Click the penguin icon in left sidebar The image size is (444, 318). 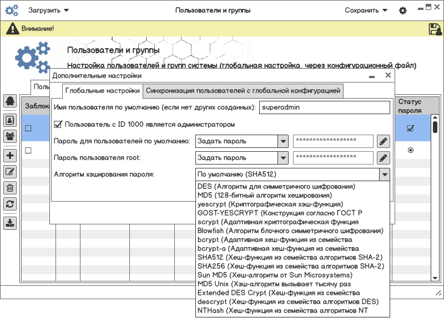pos(10,101)
